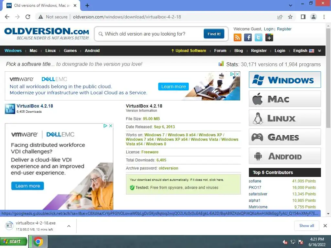Click the stats bar chart icon
331x248 pixels.
221,64
